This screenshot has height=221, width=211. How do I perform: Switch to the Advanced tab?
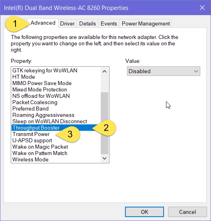tap(43, 23)
